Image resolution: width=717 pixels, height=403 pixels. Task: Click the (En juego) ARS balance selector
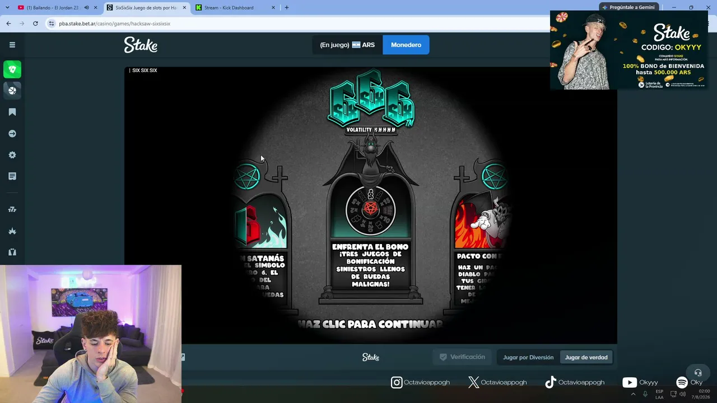click(347, 45)
